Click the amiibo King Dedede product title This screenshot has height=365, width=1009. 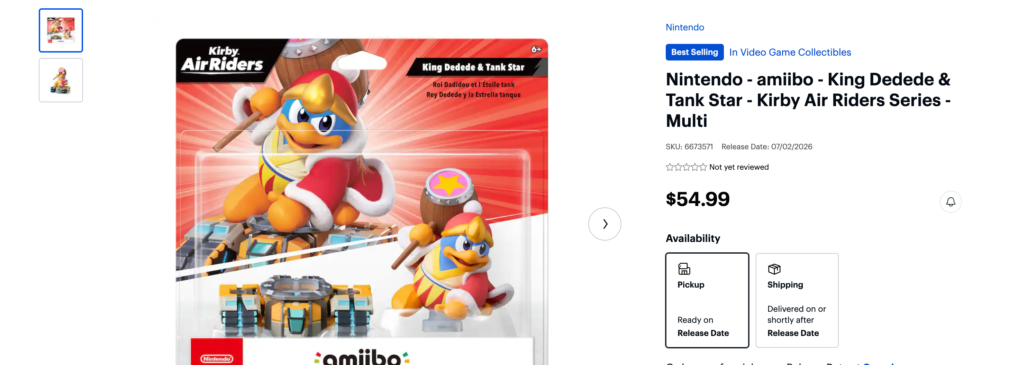tap(808, 100)
